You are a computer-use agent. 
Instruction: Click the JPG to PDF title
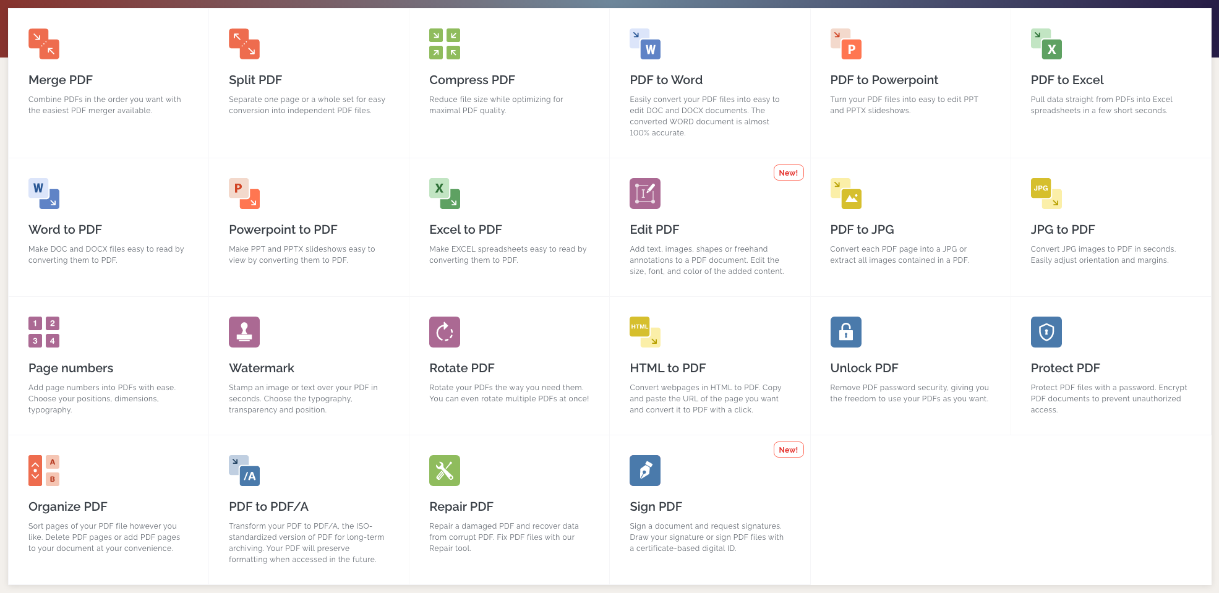pyautogui.click(x=1063, y=229)
